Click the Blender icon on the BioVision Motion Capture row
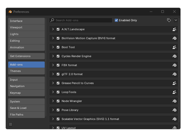The height and width of the screenshot is (140, 187). 174,38
